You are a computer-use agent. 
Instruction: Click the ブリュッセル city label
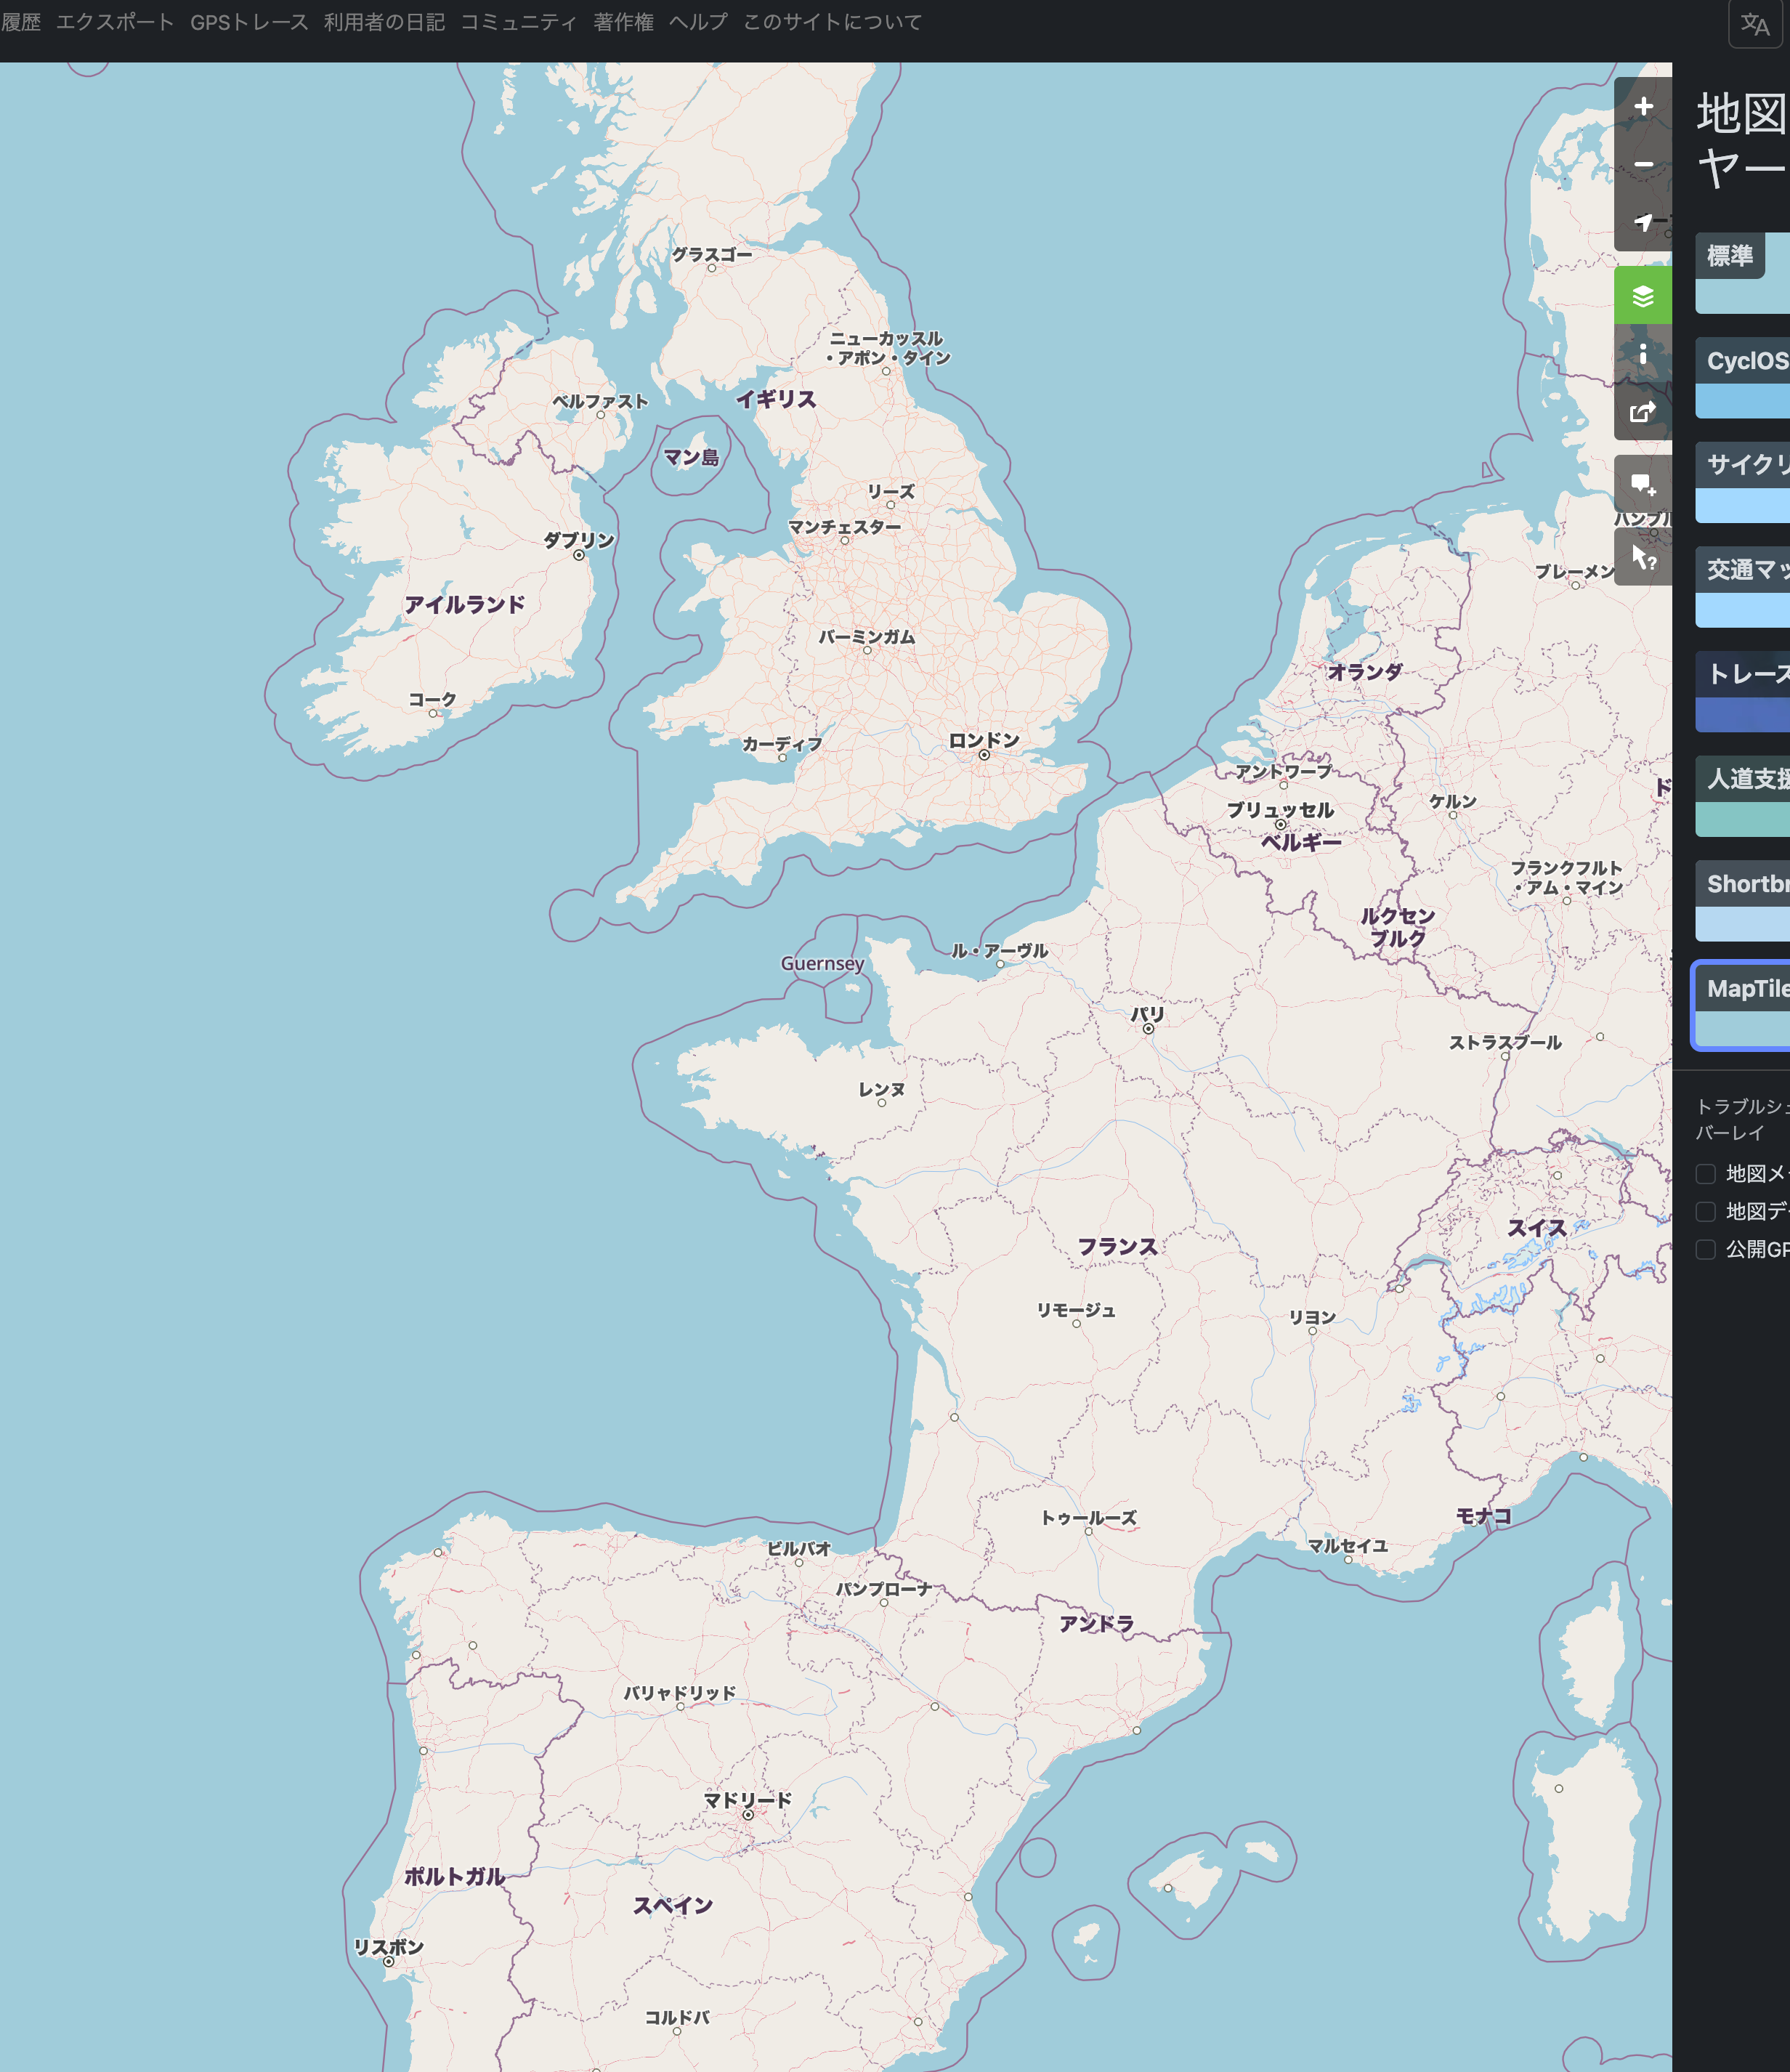tap(1280, 810)
